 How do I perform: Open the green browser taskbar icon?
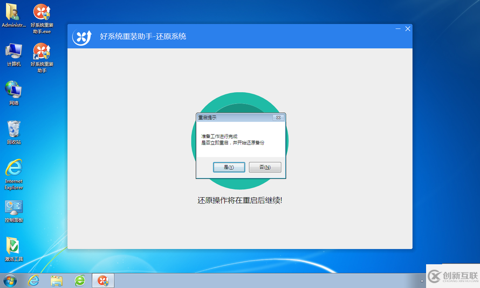pos(80,280)
